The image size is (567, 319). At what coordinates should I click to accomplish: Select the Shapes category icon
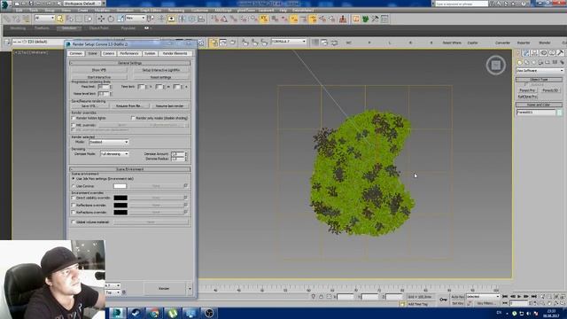pyautogui.click(x=526, y=62)
